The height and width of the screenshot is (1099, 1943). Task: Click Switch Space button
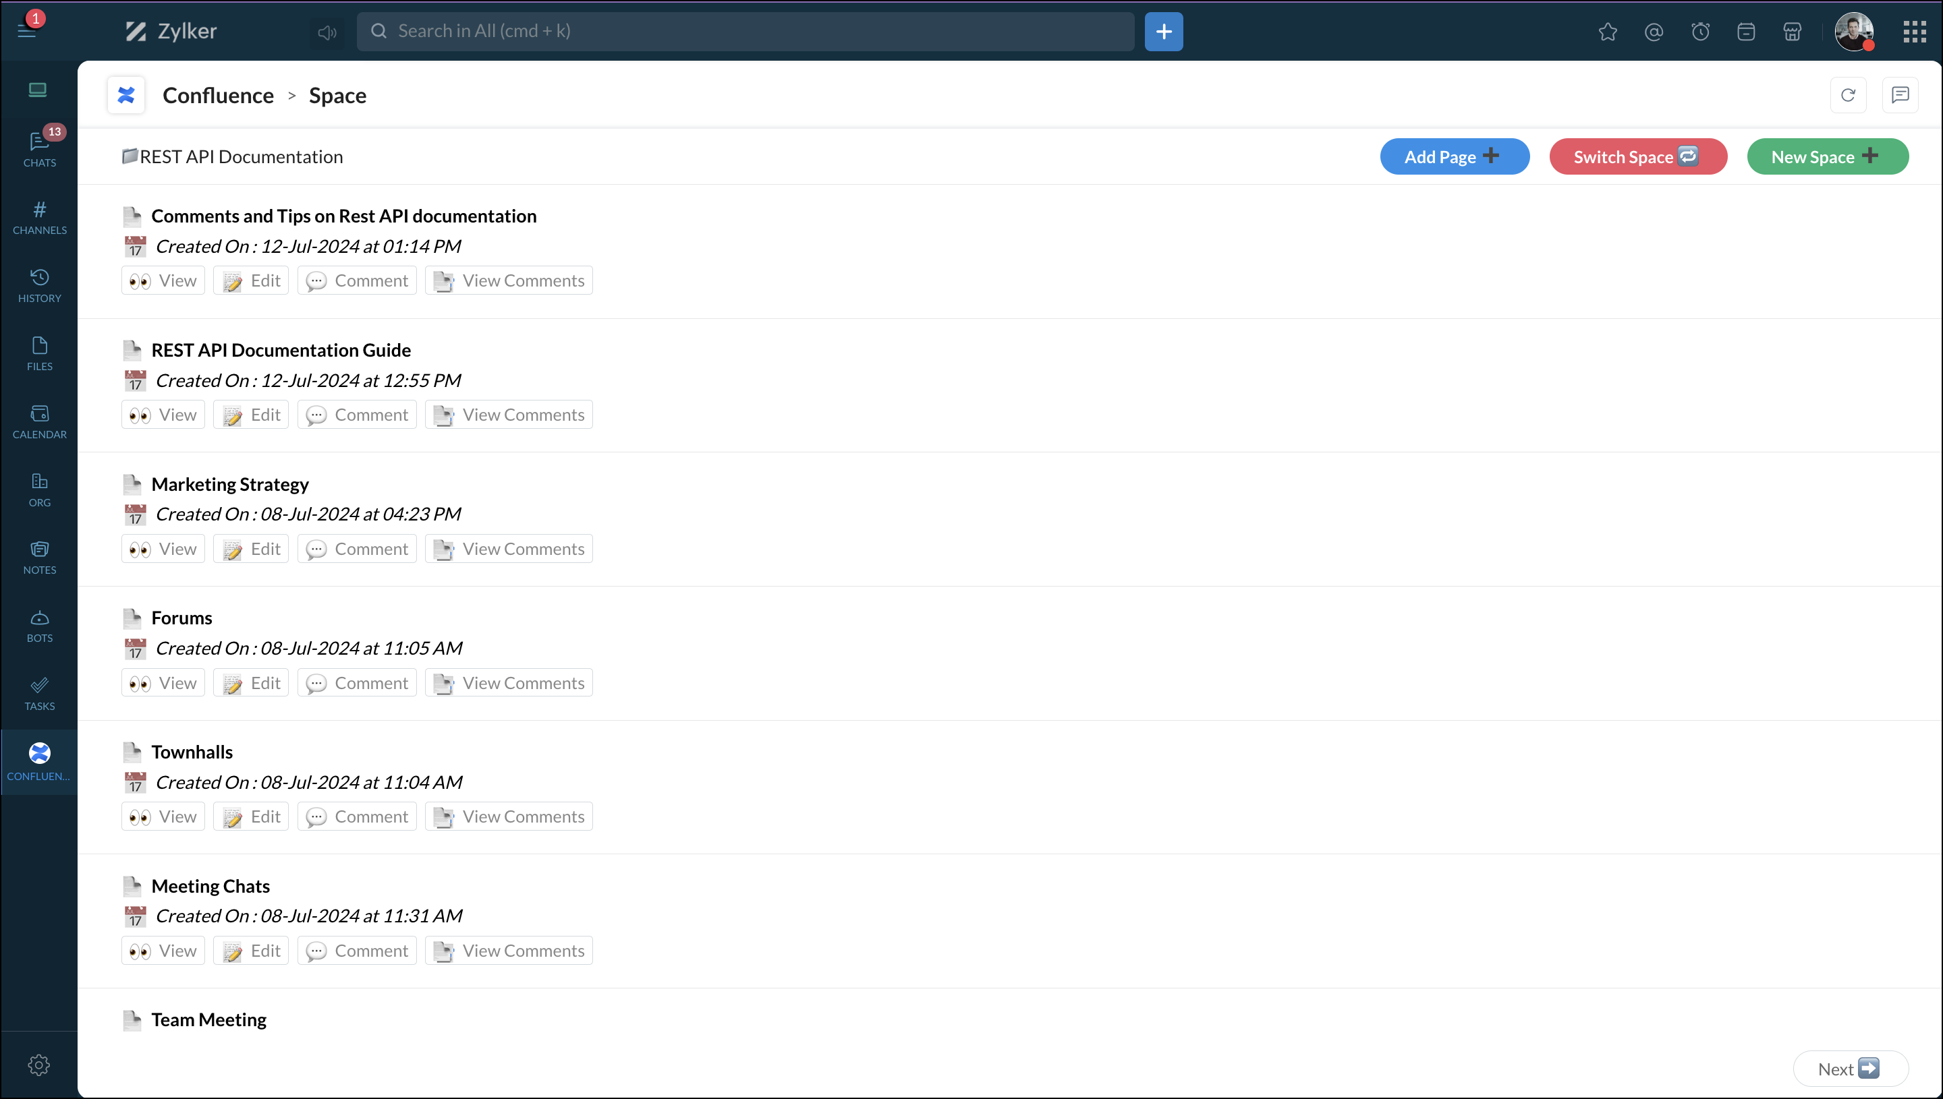1637,157
